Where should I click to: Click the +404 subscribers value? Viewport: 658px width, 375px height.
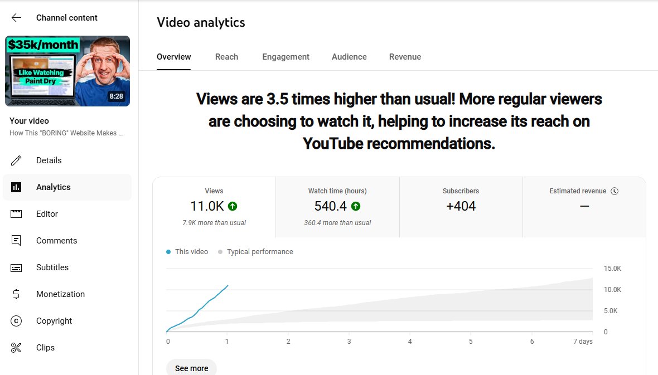click(x=461, y=206)
